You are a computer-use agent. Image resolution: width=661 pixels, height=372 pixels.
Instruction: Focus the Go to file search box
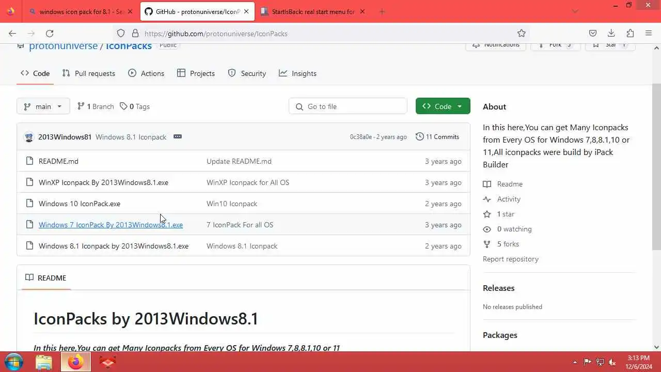pos(348,106)
